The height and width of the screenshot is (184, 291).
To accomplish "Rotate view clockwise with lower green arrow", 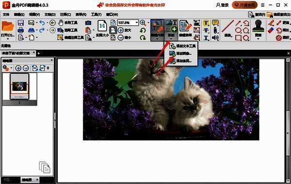I will coord(143,38).
